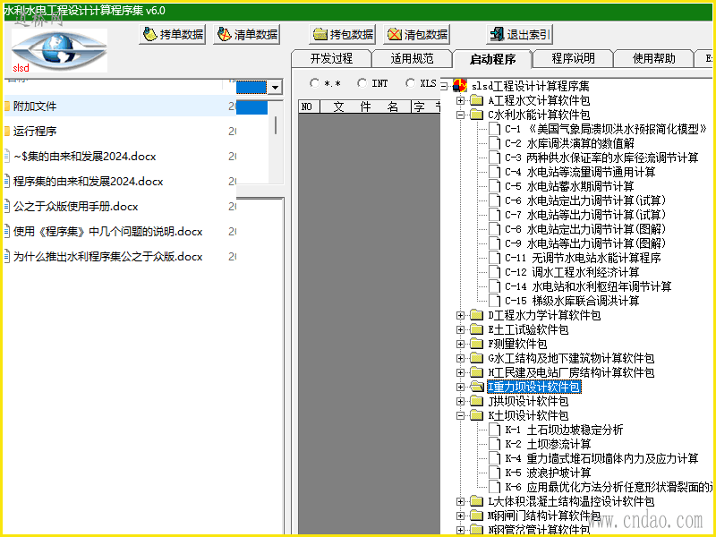Screen dimensions: 716x537
Task: Click folder icon of K土坝设计软件包
Action: (477, 415)
